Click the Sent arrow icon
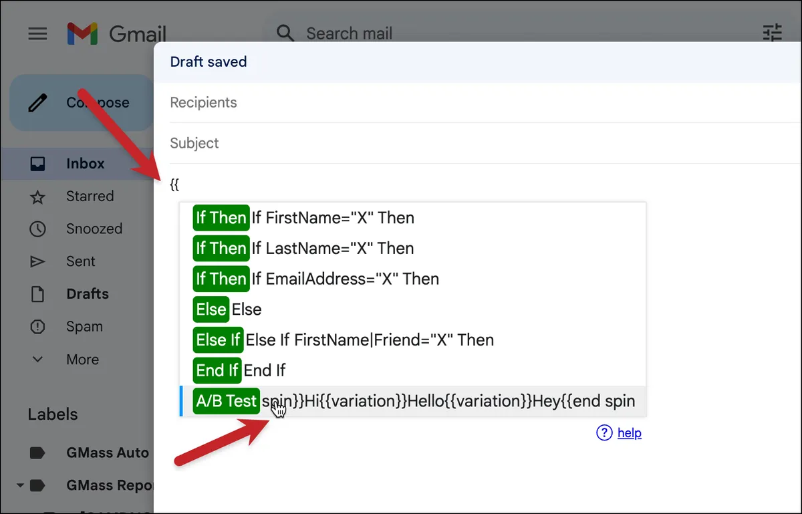The width and height of the screenshot is (802, 514). (37, 261)
